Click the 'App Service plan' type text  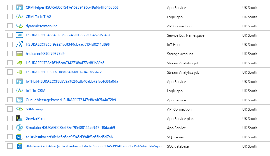coord(180,119)
